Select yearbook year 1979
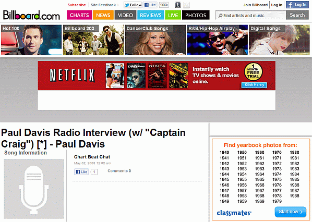312x222 pixels. click(277, 201)
